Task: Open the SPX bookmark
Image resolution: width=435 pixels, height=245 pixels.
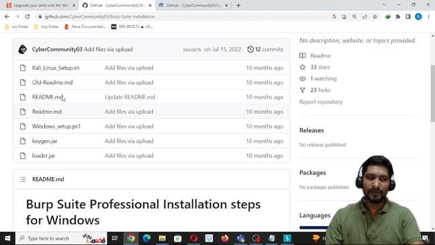Action: (x=133, y=27)
